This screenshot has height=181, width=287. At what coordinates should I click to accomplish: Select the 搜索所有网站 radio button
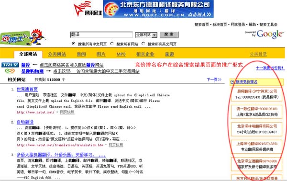click(112, 44)
